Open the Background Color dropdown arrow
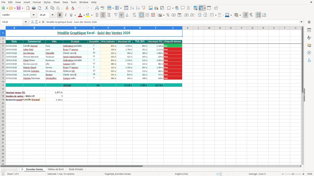 [91, 15]
